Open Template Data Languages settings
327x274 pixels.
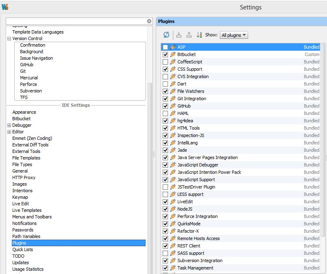coord(38,32)
